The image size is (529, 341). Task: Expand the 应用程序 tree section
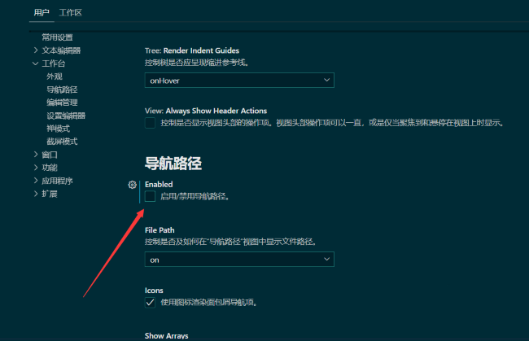(57, 181)
